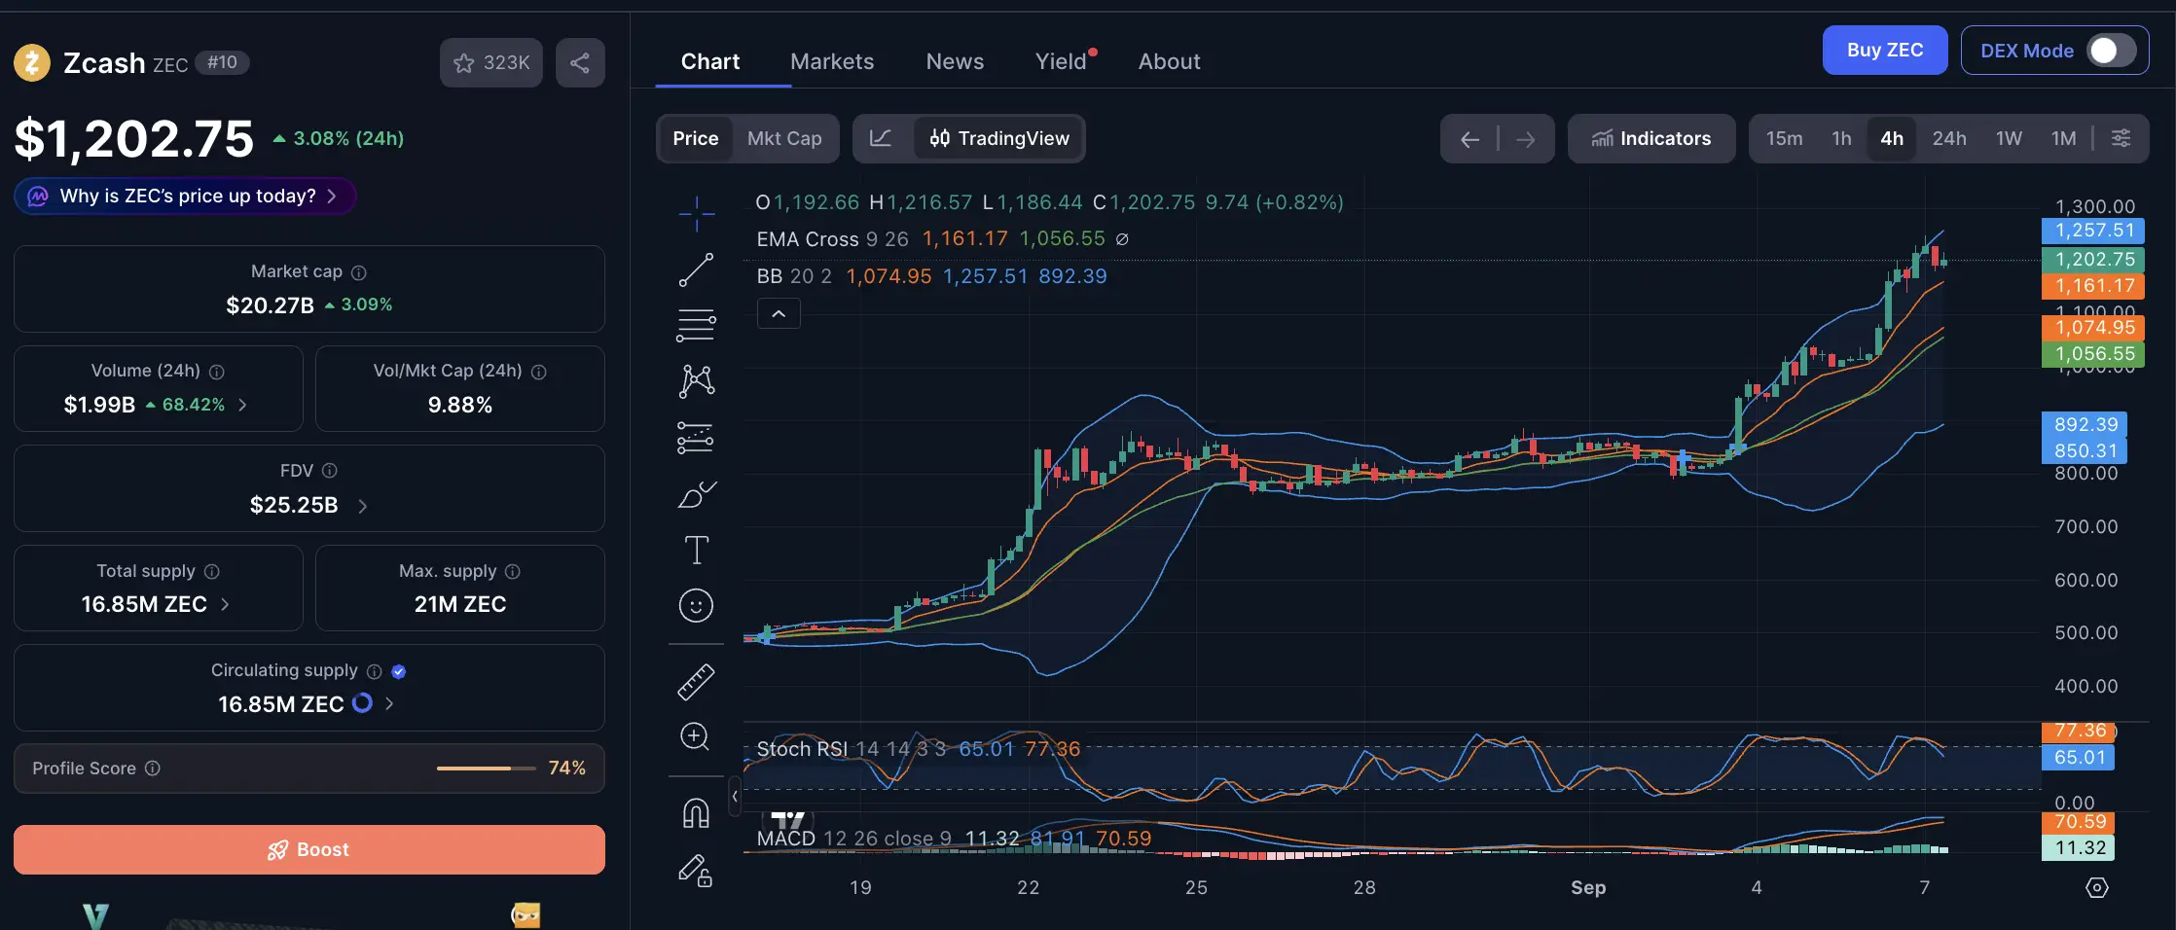
Task: Undo chart action with left arrow
Action: pos(1469,139)
